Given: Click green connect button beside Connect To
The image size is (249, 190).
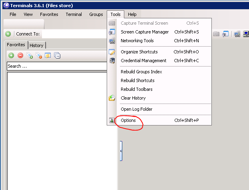Looking at the screenshot, I should coord(8,34).
